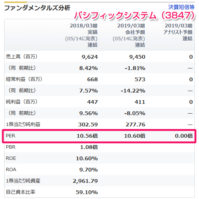Click company forecast PER 10.60倍
Viewport: 199px width, 199px height.
[135, 136]
